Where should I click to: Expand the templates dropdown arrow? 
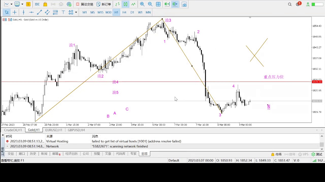[x=22, y=4]
